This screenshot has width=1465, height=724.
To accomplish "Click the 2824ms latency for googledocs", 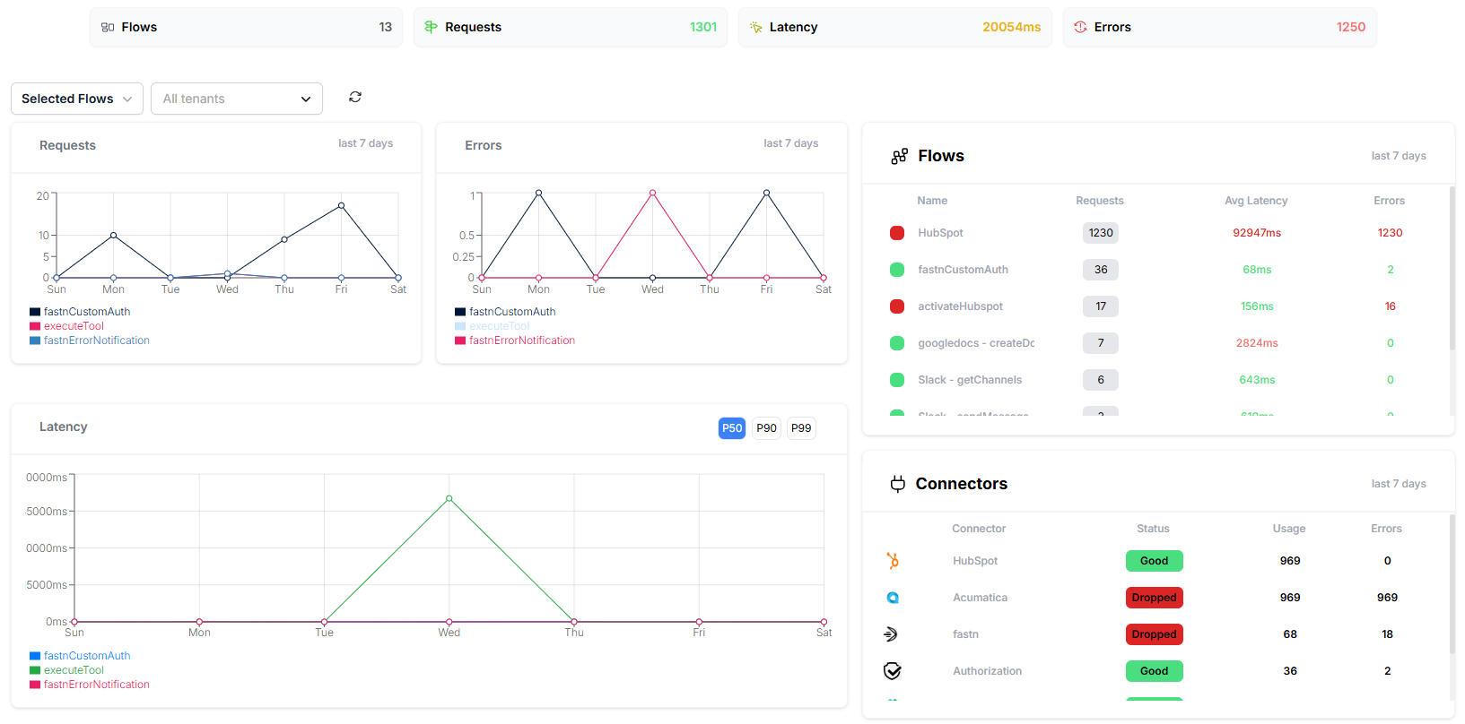I will click(x=1257, y=343).
